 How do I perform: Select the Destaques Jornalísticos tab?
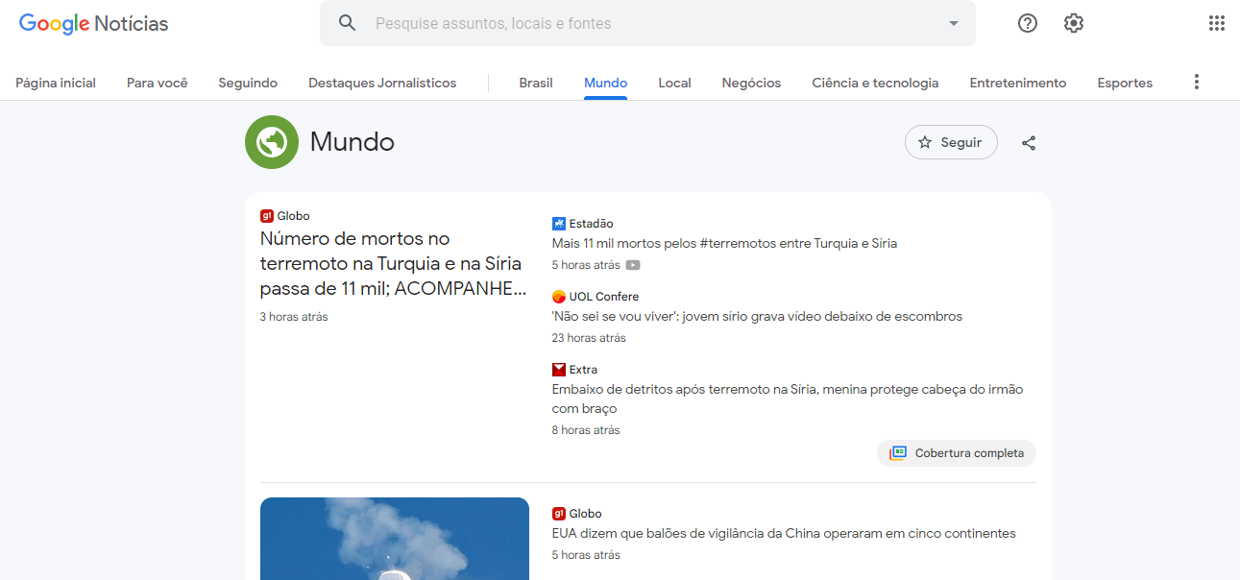(382, 83)
